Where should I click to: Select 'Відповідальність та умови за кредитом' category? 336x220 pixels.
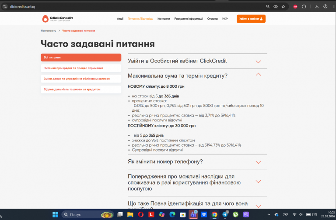[x=81, y=89]
